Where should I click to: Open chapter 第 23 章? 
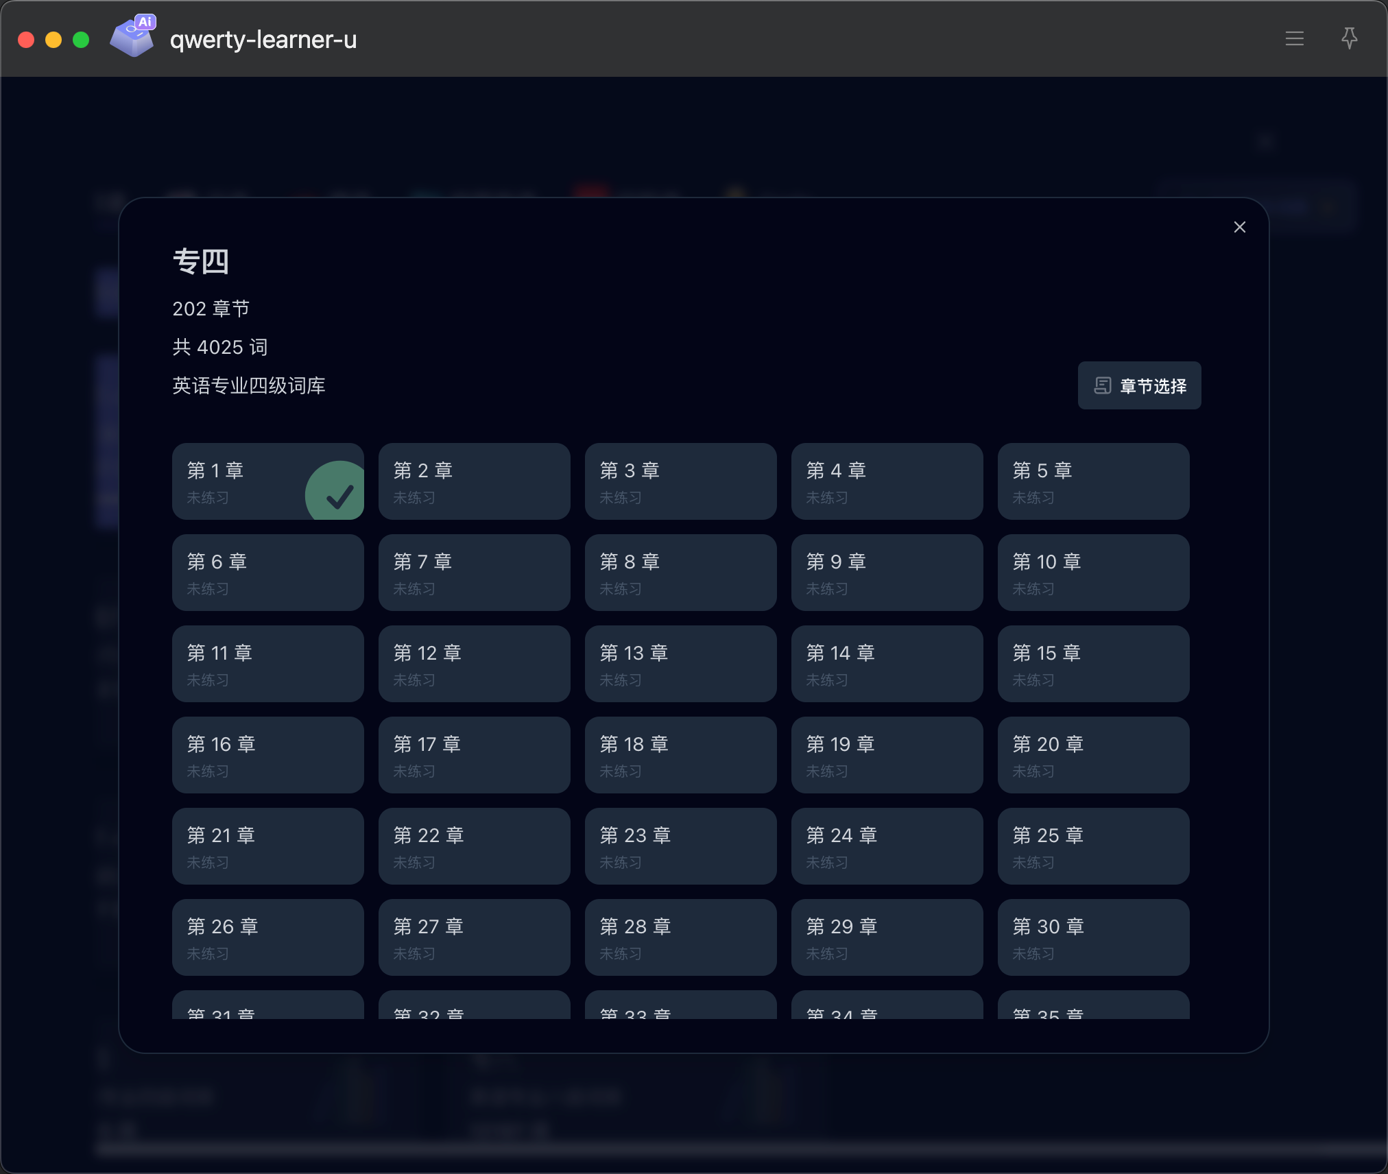[680, 846]
